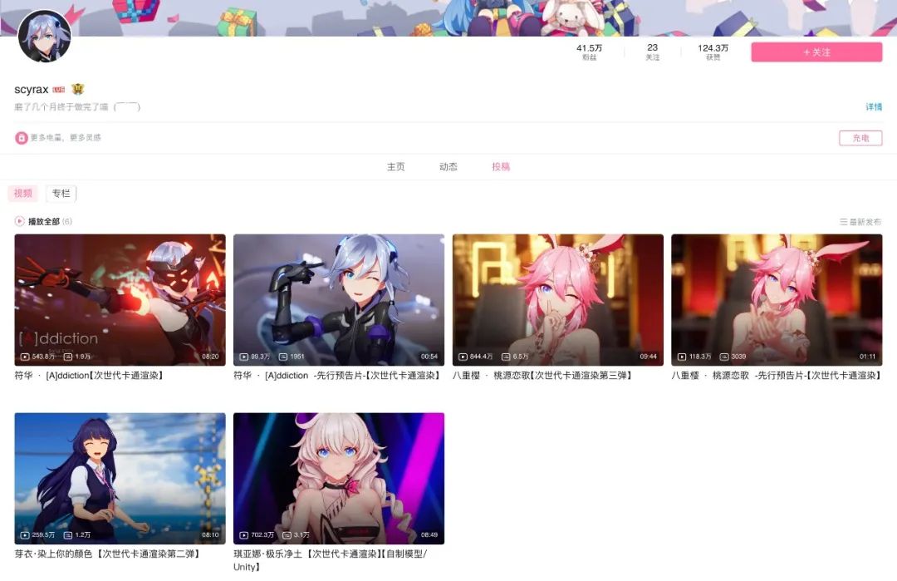This screenshot has width=897, height=581.
Task: Click the 充电 charge button
Action: coord(860,138)
